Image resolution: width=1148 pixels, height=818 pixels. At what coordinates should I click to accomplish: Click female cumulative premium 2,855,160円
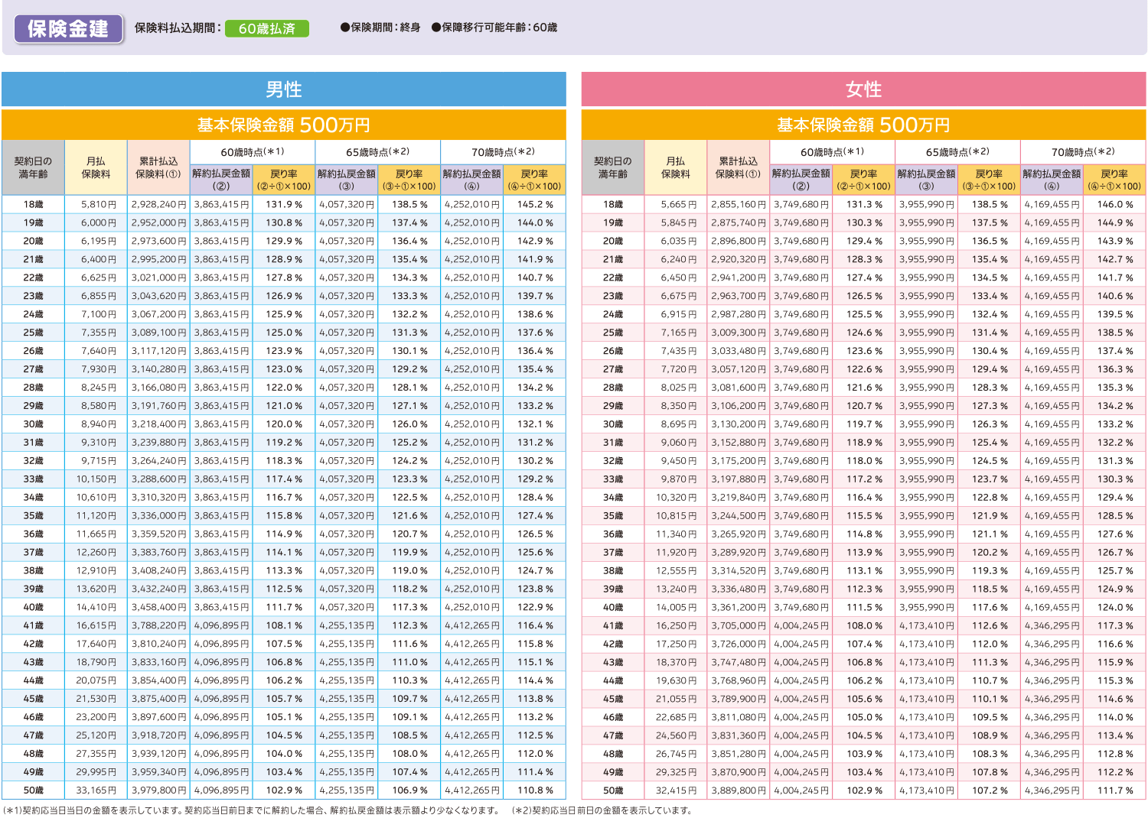point(739,205)
